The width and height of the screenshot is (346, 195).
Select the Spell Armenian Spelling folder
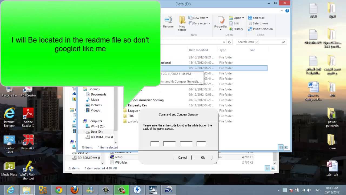(x=148, y=100)
